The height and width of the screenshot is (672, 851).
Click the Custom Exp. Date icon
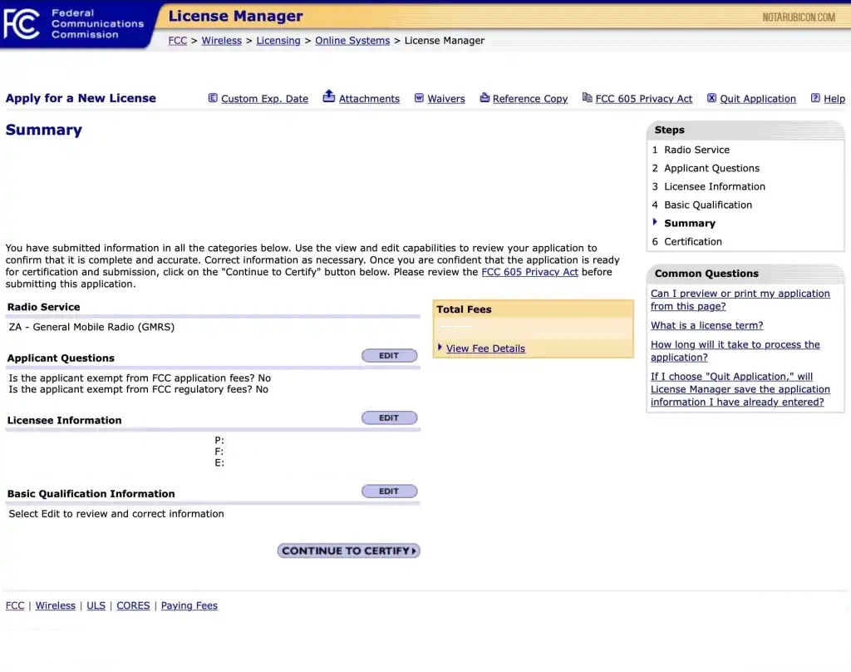pyautogui.click(x=213, y=98)
